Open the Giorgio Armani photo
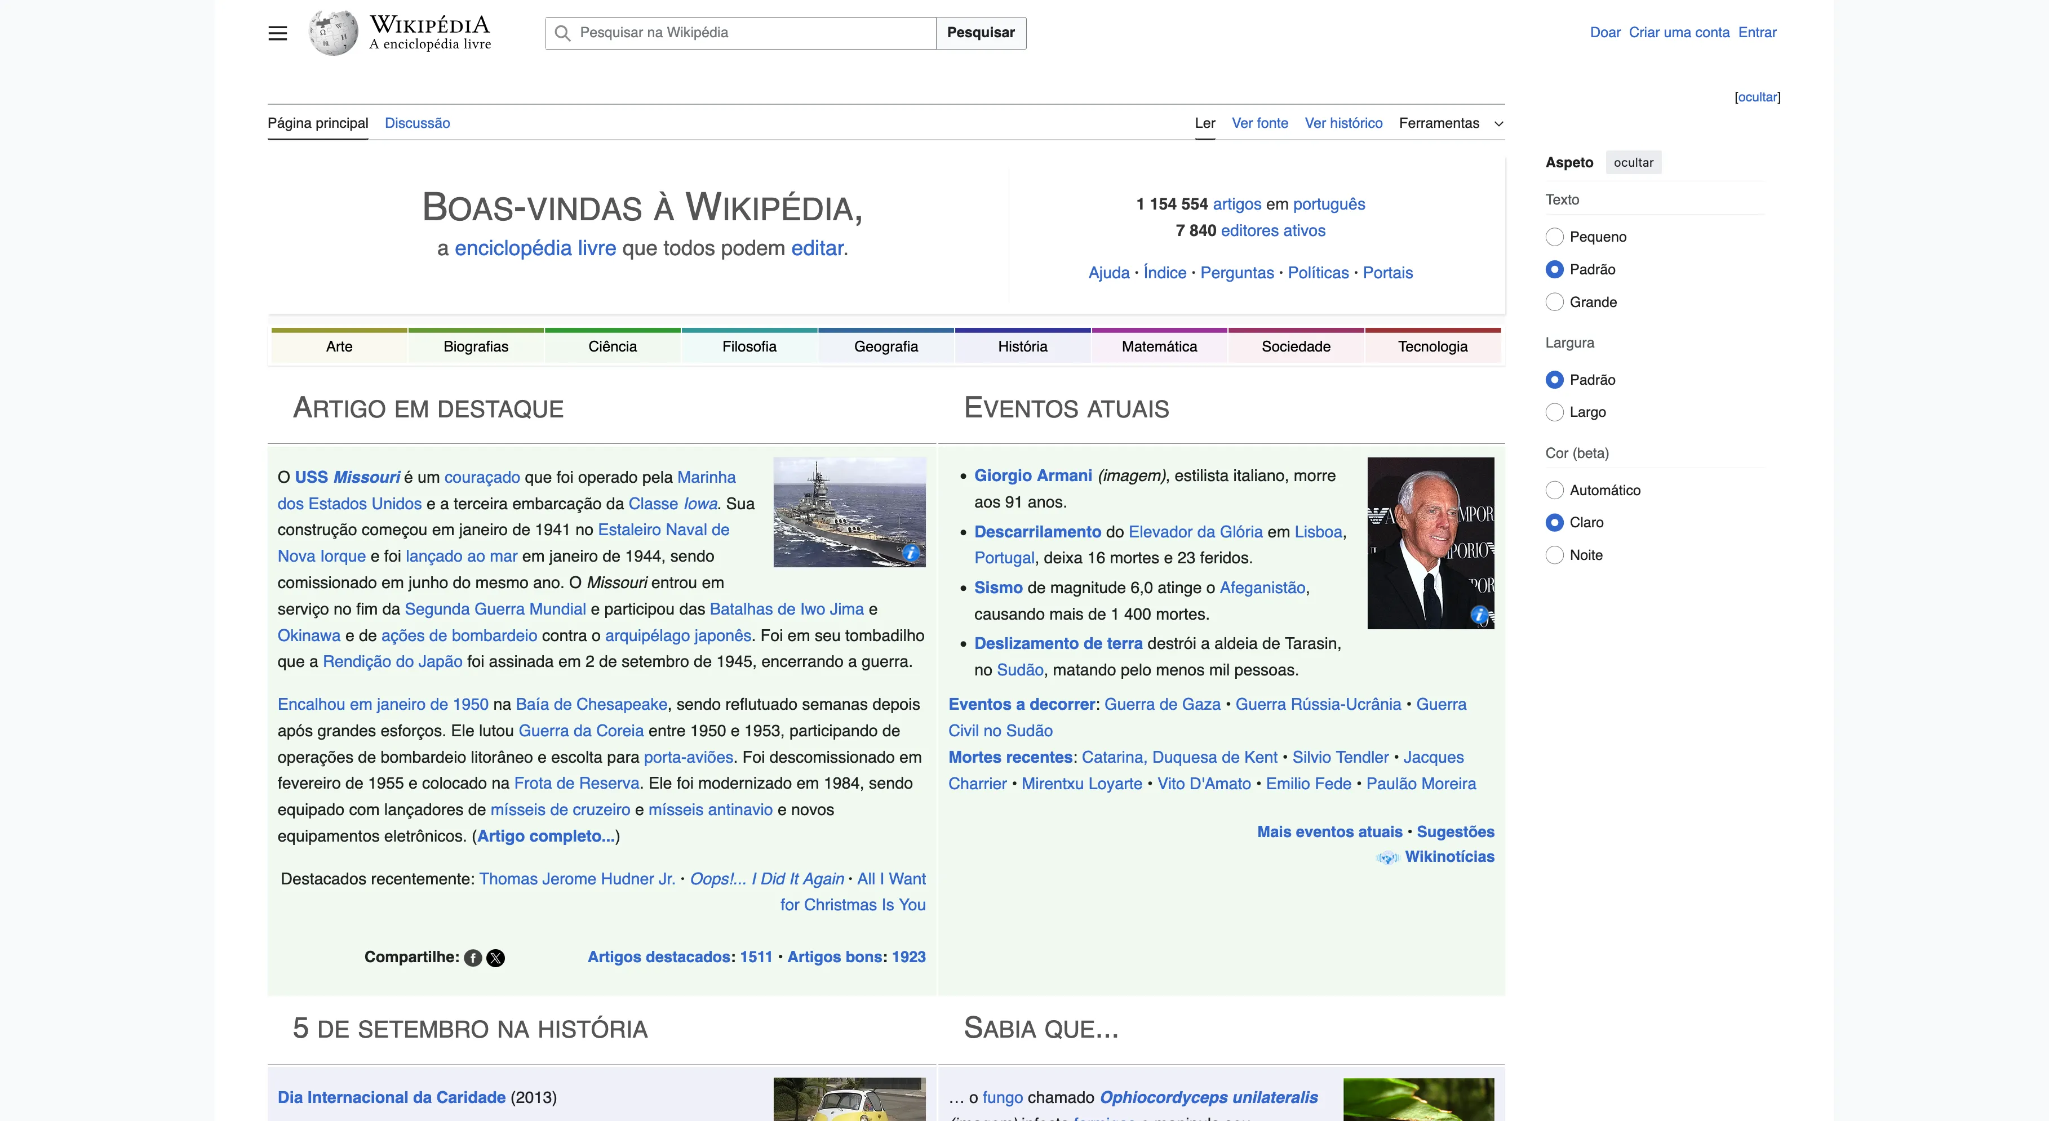Viewport: 2049px width, 1121px height. (1430, 543)
